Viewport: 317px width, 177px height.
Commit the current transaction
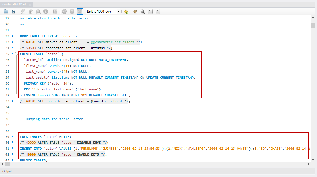[64, 11]
